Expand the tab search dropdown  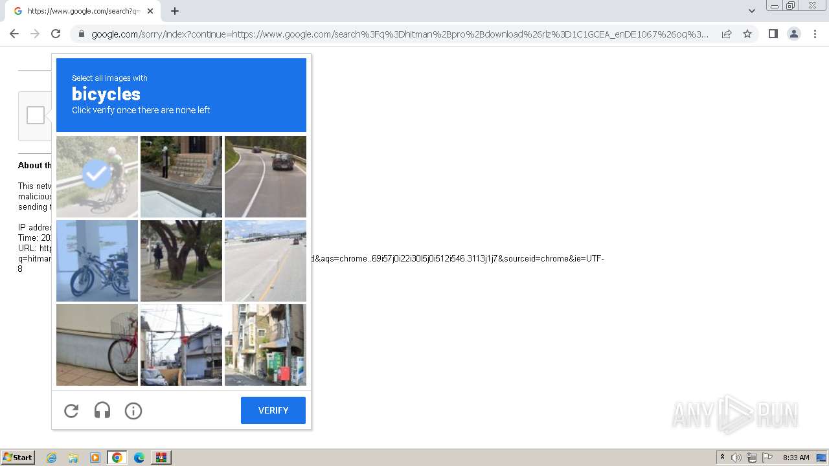pos(752,11)
